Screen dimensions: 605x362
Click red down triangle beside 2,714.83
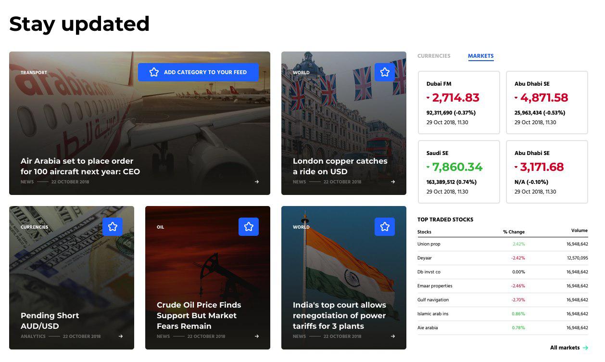click(428, 98)
